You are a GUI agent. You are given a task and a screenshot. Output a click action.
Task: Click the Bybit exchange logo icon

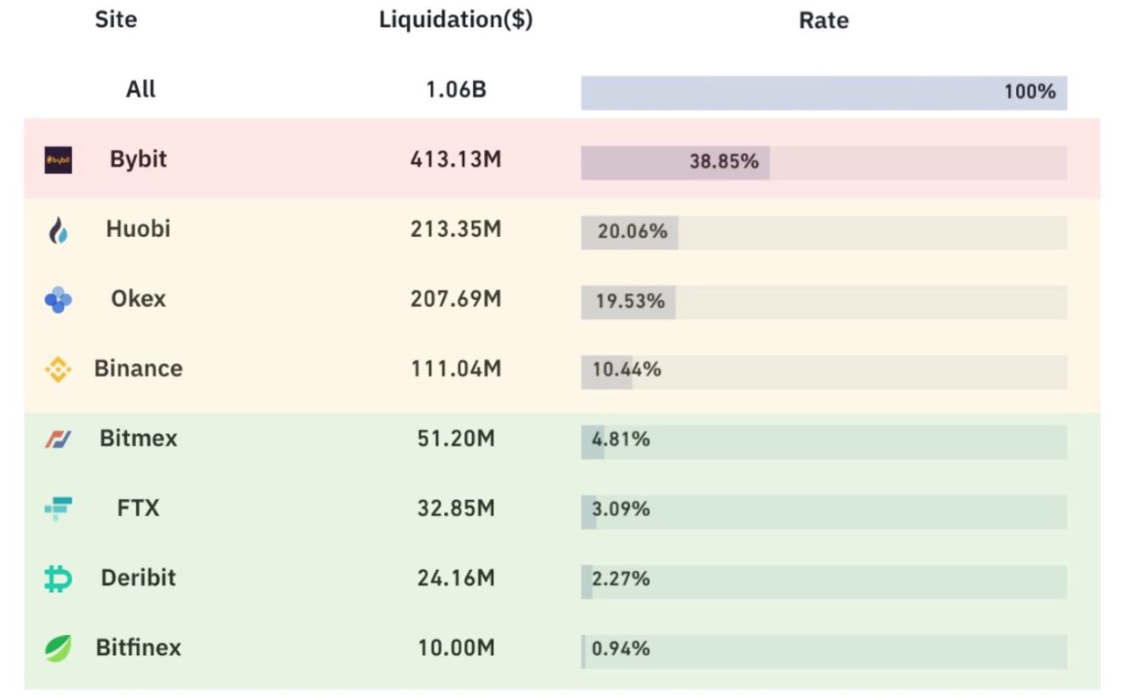pos(58,160)
